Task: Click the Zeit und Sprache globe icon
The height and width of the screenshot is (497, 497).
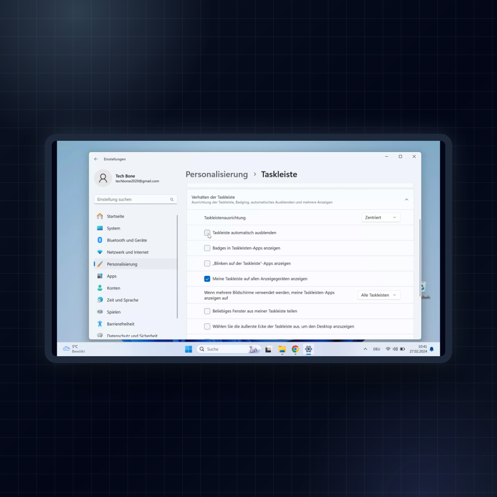Action: [100, 300]
